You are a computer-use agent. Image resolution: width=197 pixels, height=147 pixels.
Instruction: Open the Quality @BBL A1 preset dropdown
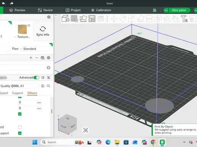coord(19,86)
